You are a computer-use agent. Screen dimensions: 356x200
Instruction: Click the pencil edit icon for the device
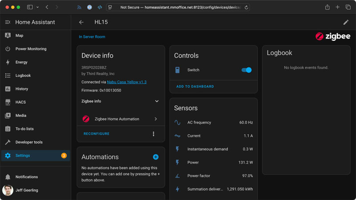tap(346, 22)
